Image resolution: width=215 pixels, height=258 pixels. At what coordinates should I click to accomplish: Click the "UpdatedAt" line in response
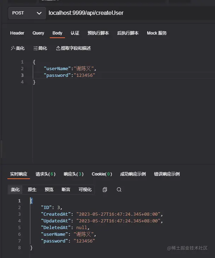click(102, 221)
